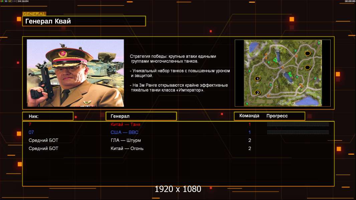The image size is (356, 200).
Task: Click the start position marker 1 on minimap
Action: (x=257, y=79)
